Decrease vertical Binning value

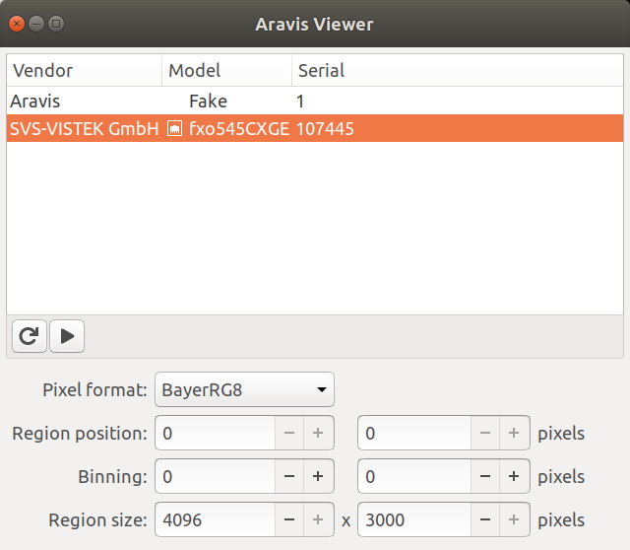pyautogui.click(x=485, y=476)
